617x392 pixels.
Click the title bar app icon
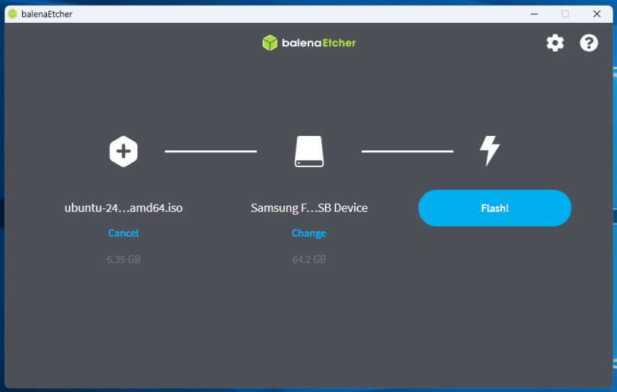tap(12, 14)
